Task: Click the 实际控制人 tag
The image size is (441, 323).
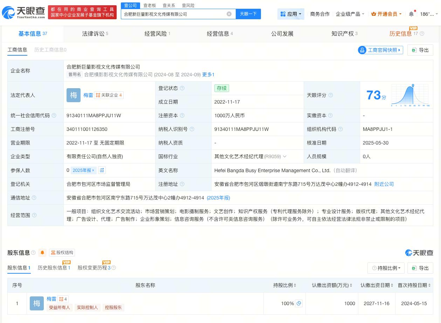Action: (87, 308)
